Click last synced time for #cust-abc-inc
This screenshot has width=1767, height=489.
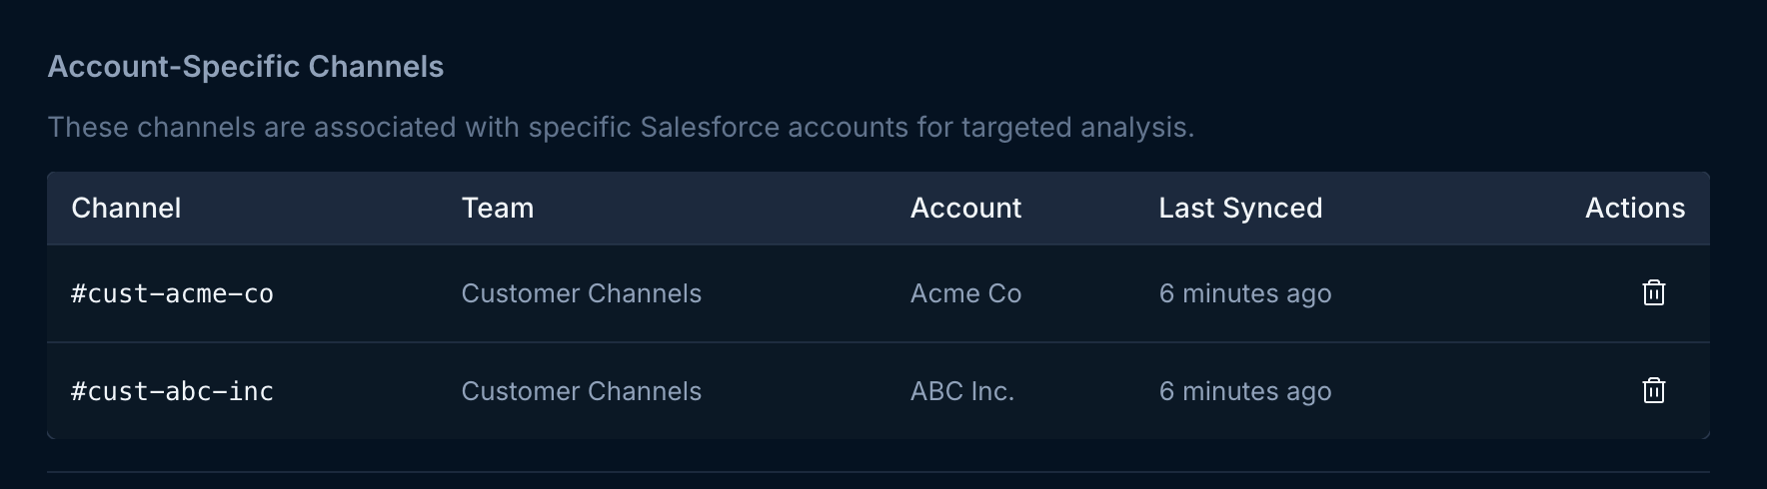[x=1245, y=391]
